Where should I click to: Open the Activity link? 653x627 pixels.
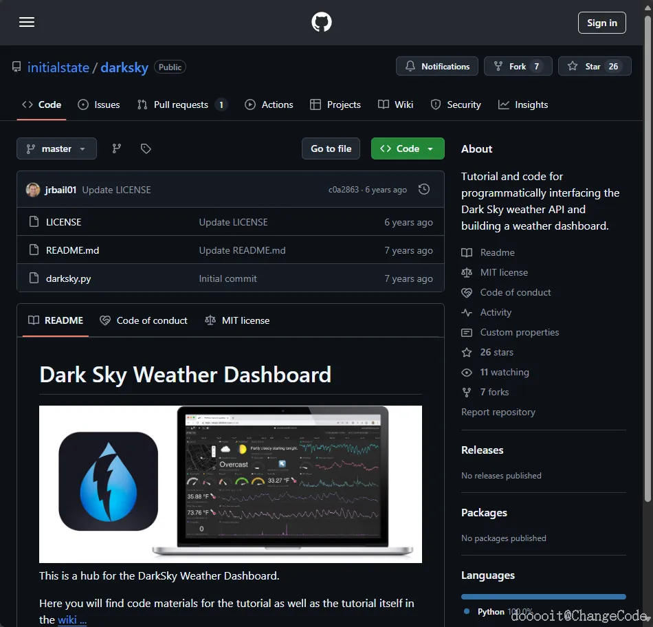(496, 312)
